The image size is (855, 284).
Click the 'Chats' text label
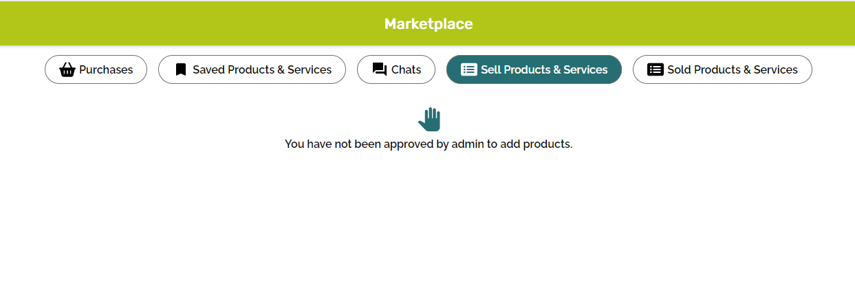406,69
